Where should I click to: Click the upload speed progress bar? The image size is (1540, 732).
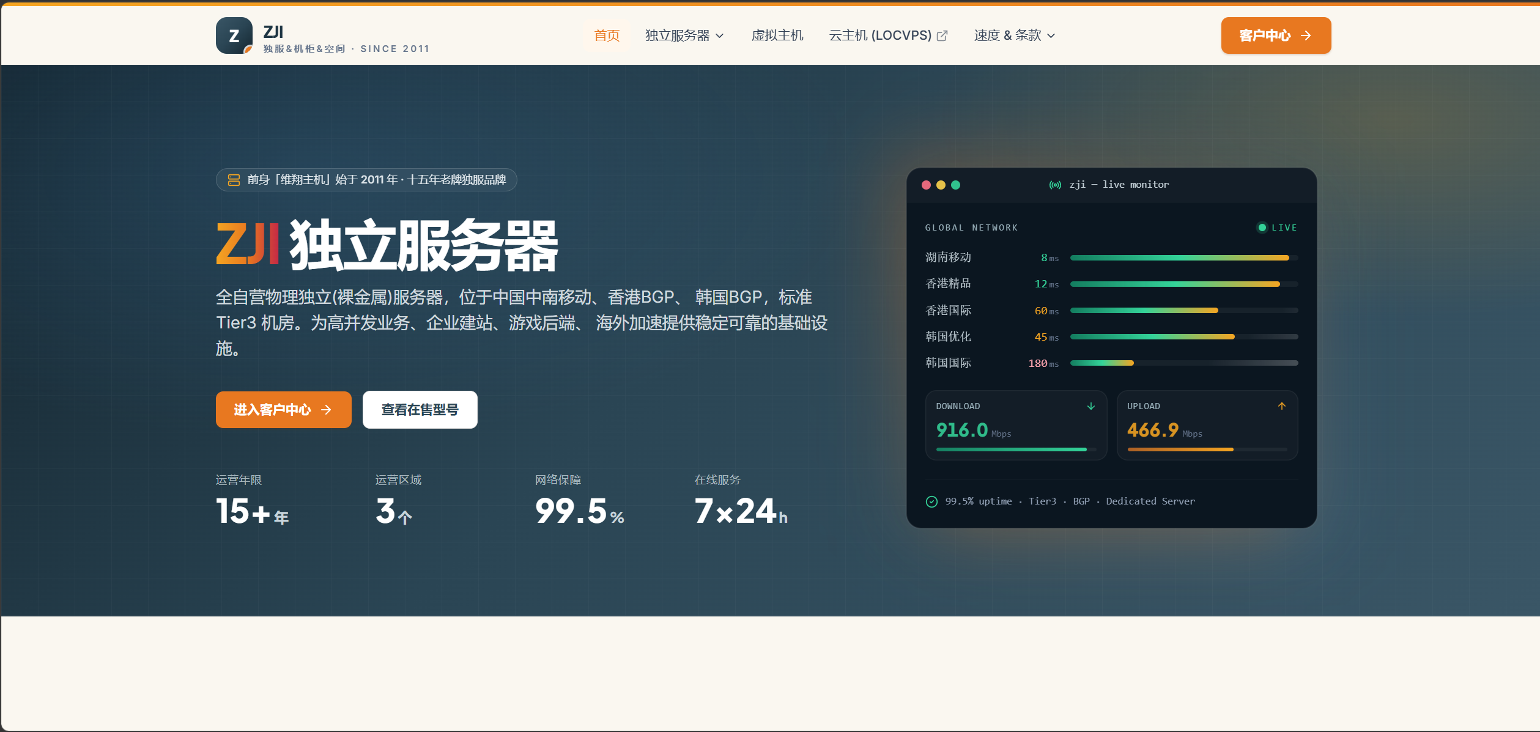tap(1207, 449)
